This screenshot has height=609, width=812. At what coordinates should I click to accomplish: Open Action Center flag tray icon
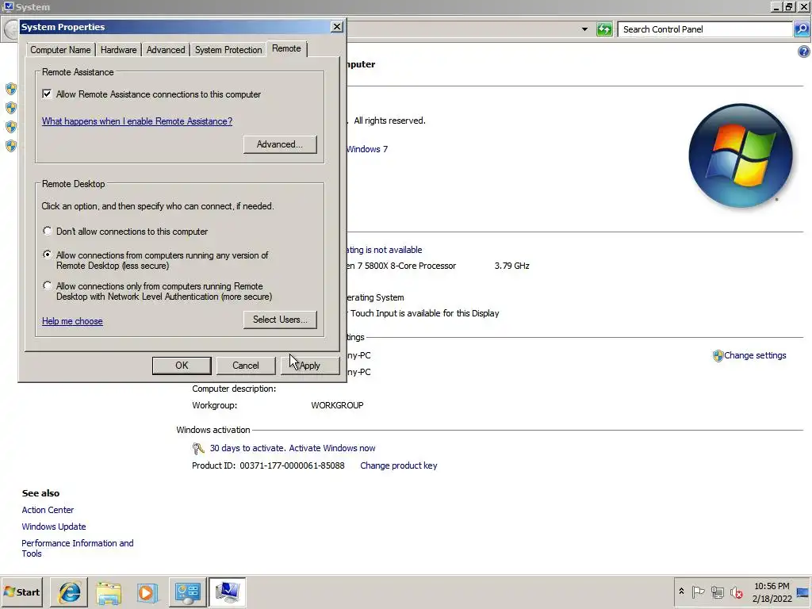tap(698, 592)
